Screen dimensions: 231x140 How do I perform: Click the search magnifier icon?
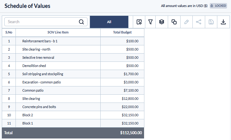coord(81,22)
